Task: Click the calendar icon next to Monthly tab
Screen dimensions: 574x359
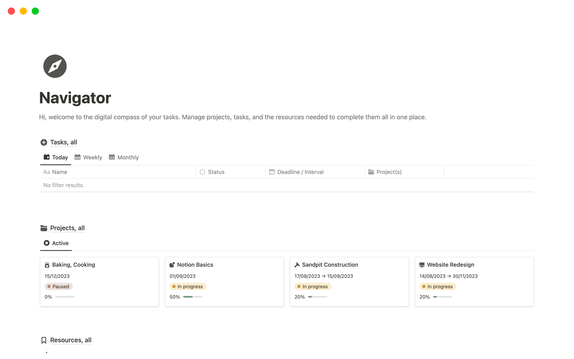Action: 112,157
